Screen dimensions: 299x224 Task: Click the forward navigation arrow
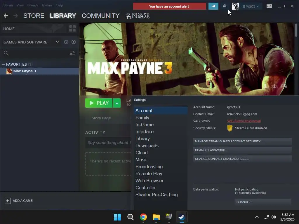[16, 16]
